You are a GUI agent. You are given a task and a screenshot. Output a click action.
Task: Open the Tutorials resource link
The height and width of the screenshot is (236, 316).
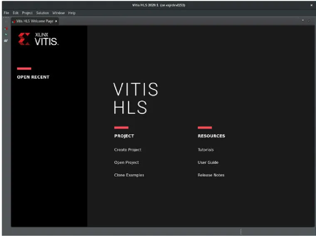pyautogui.click(x=205, y=150)
